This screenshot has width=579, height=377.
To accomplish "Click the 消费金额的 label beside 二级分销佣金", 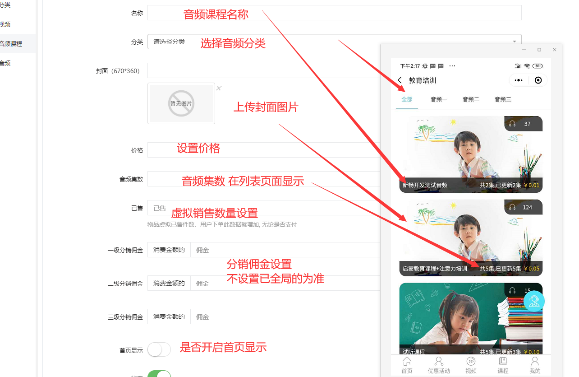I will point(169,283).
